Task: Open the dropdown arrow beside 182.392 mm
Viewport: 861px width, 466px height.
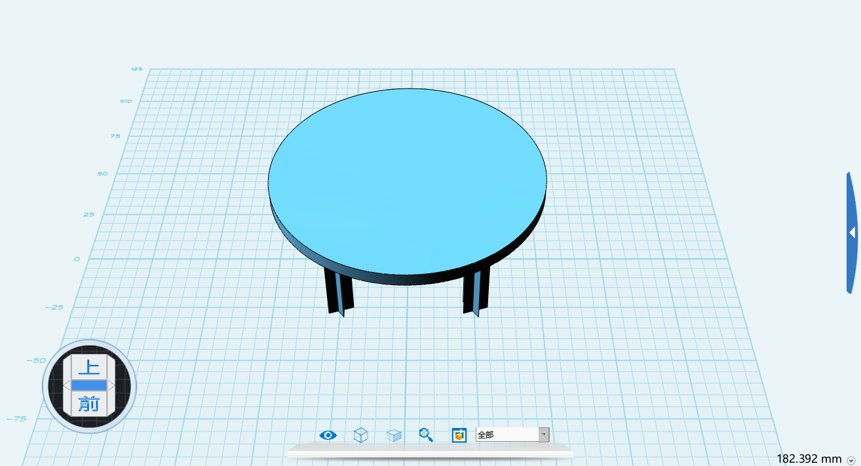Action: [x=851, y=460]
